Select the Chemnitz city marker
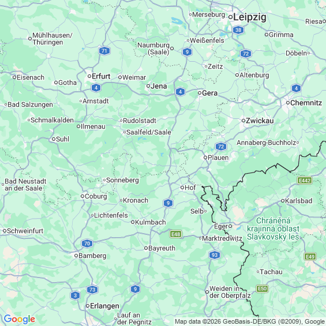Image resolution: width=326 pixels, height=326 pixels. [x=288, y=103]
